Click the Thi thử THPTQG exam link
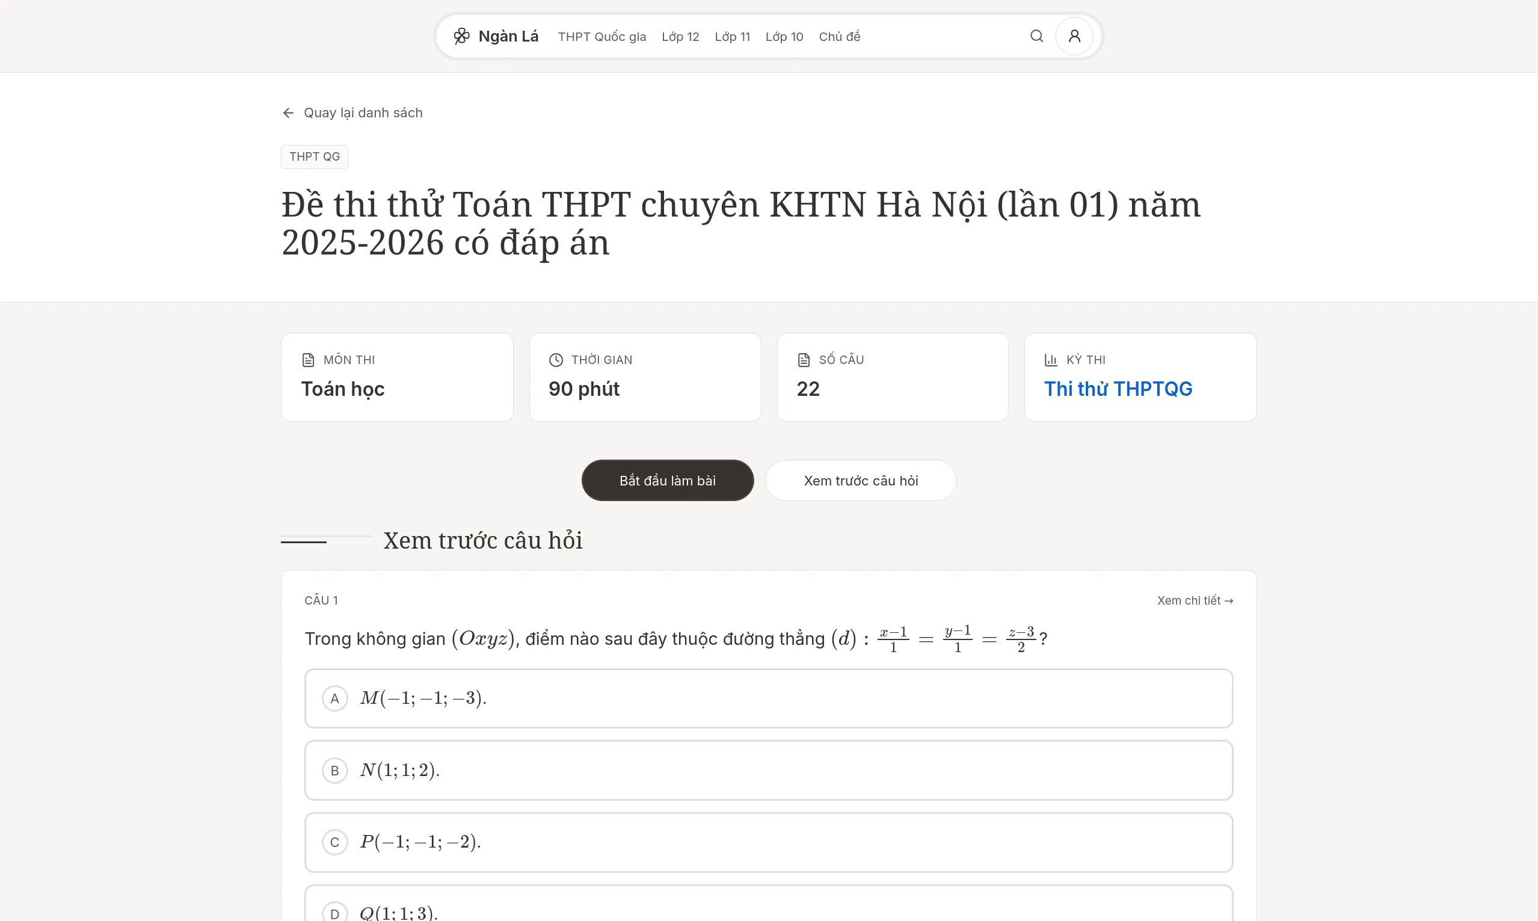This screenshot has height=921, width=1538. pyautogui.click(x=1118, y=389)
